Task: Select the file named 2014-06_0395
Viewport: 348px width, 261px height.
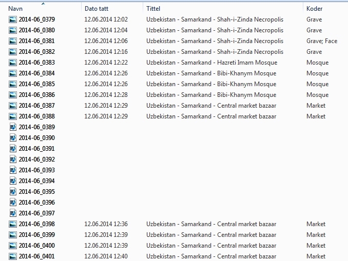Action: [x=36, y=192]
